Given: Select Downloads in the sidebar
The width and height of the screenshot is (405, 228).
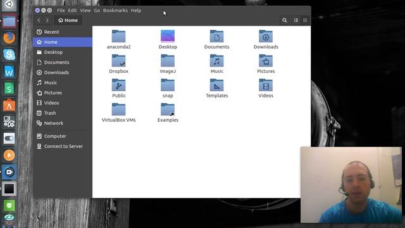Looking at the screenshot, I should [63, 72].
